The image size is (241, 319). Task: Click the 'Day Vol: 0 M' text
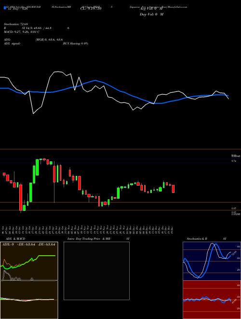click(x=151, y=14)
